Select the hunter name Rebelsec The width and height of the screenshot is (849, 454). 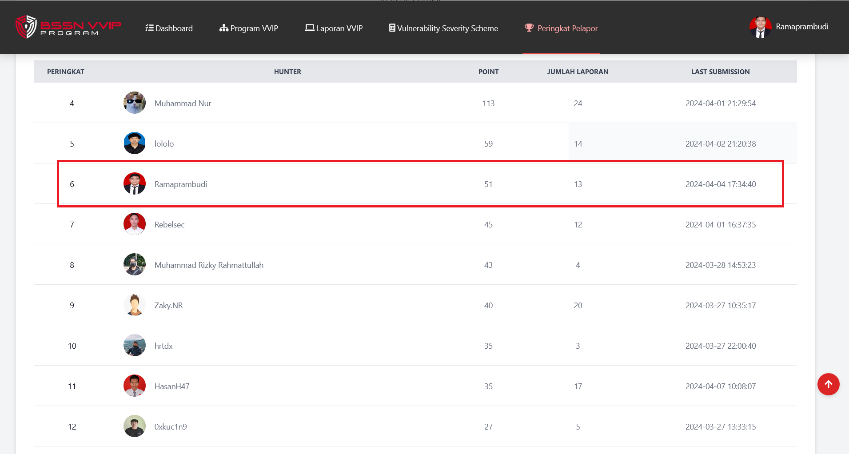pyautogui.click(x=169, y=225)
